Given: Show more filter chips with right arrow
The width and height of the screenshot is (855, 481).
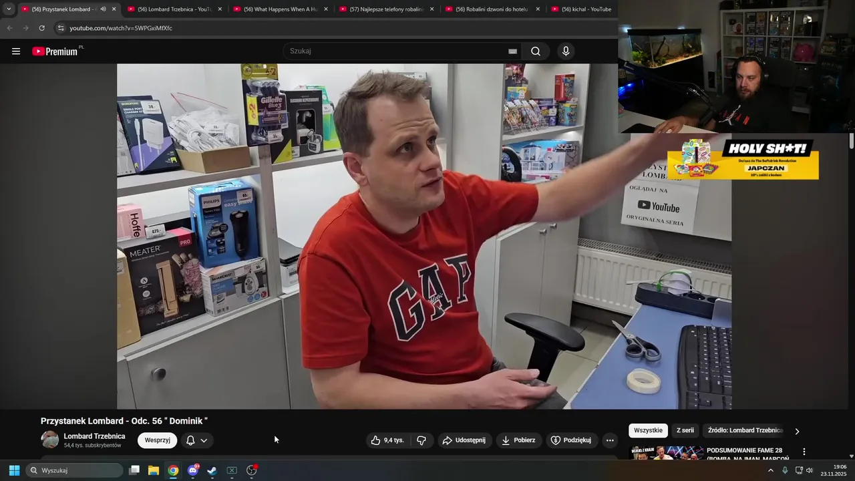Looking at the screenshot, I should (x=797, y=431).
